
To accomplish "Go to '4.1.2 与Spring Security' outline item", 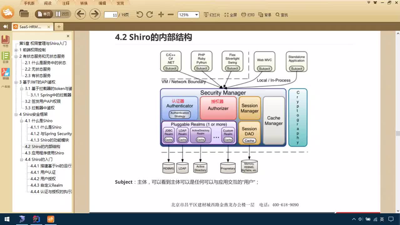I will 51,134.
